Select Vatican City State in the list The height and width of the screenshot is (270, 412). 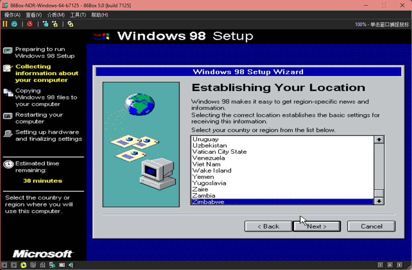pos(282,152)
